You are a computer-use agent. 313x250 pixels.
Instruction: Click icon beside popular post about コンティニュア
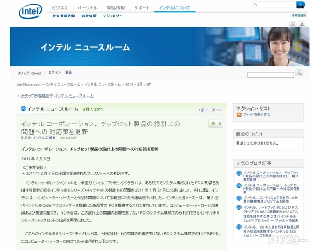tap(239, 198)
